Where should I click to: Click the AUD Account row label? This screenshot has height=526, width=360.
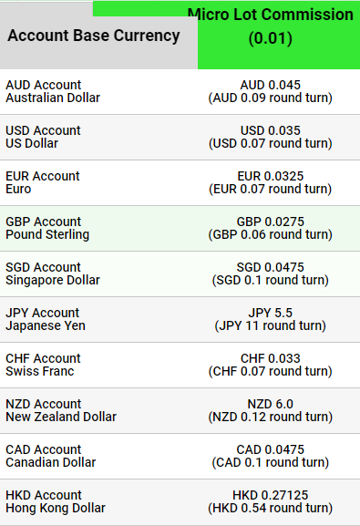53,91
